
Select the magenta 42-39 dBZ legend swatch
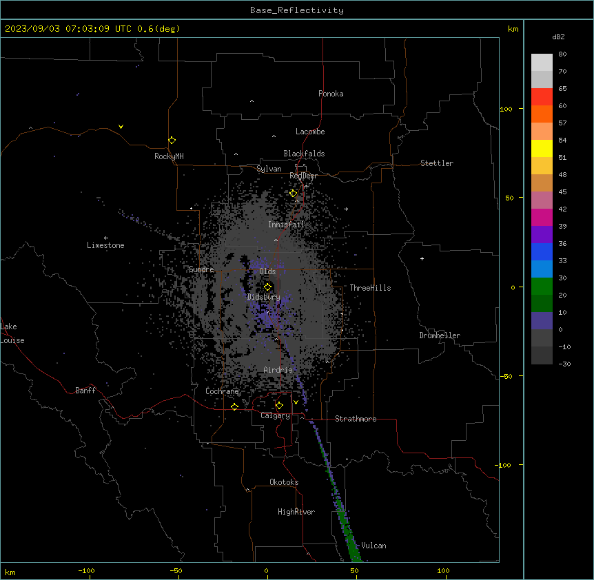[x=542, y=217]
